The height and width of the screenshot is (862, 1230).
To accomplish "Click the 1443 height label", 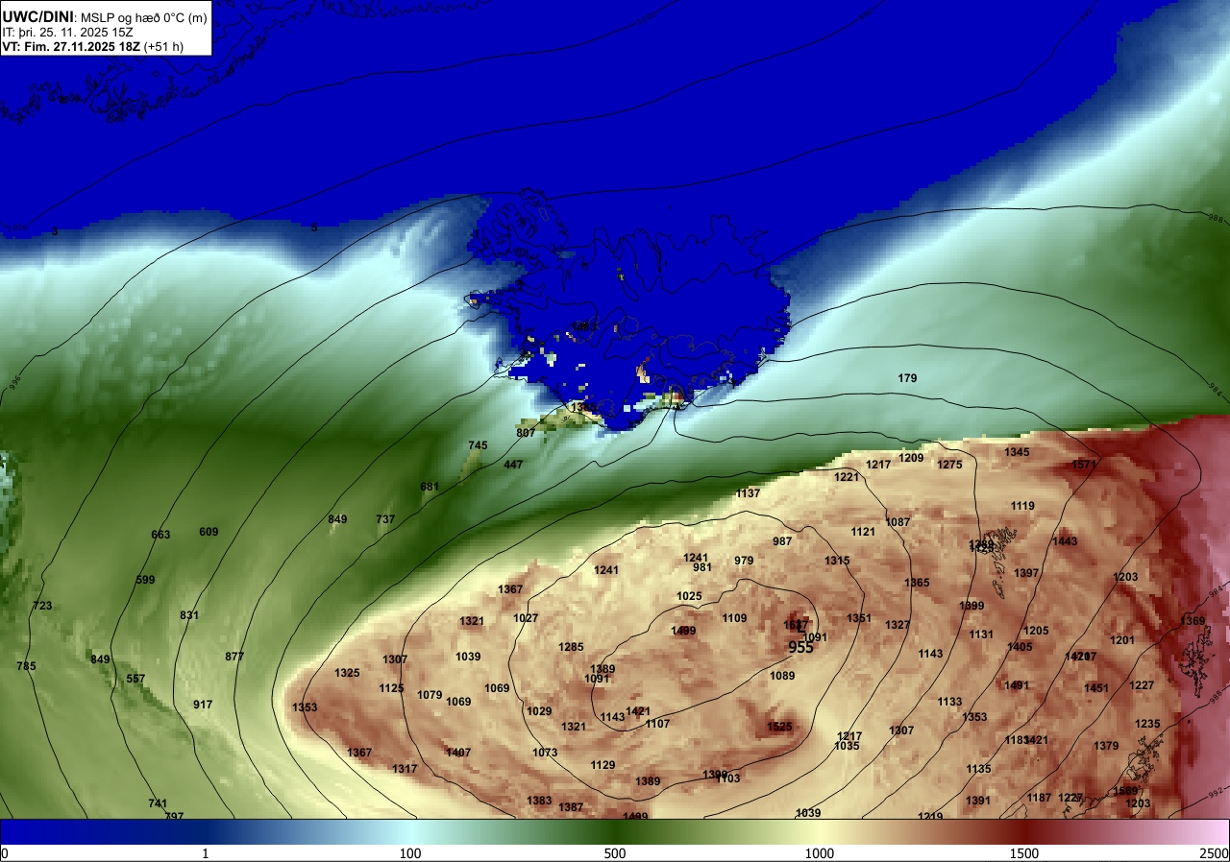I will (x=1065, y=541).
